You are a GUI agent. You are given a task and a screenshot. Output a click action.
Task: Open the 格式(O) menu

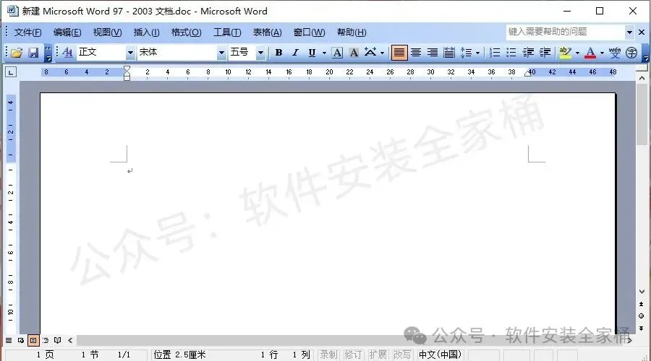click(187, 32)
